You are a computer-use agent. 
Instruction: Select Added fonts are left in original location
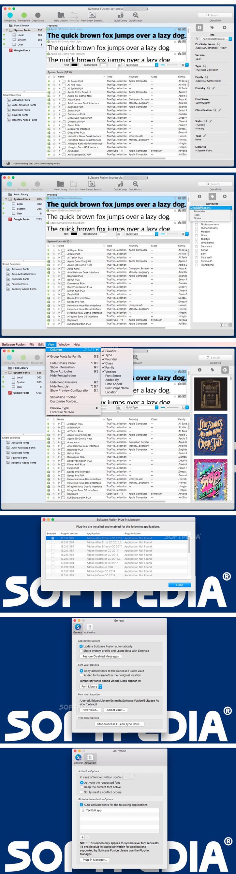[81, 675]
